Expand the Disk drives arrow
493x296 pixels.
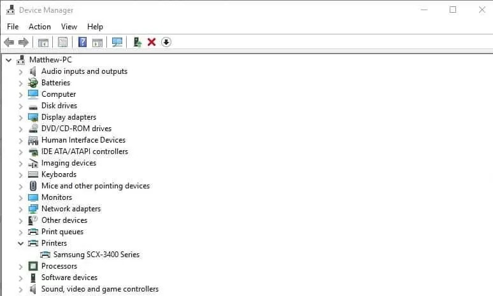click(21, 106)
